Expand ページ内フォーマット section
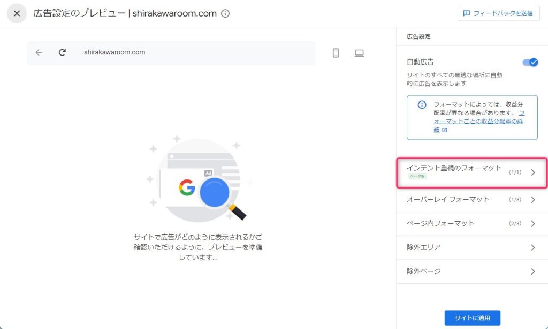This screenshot has width=548, height=329. click(471, 223)
